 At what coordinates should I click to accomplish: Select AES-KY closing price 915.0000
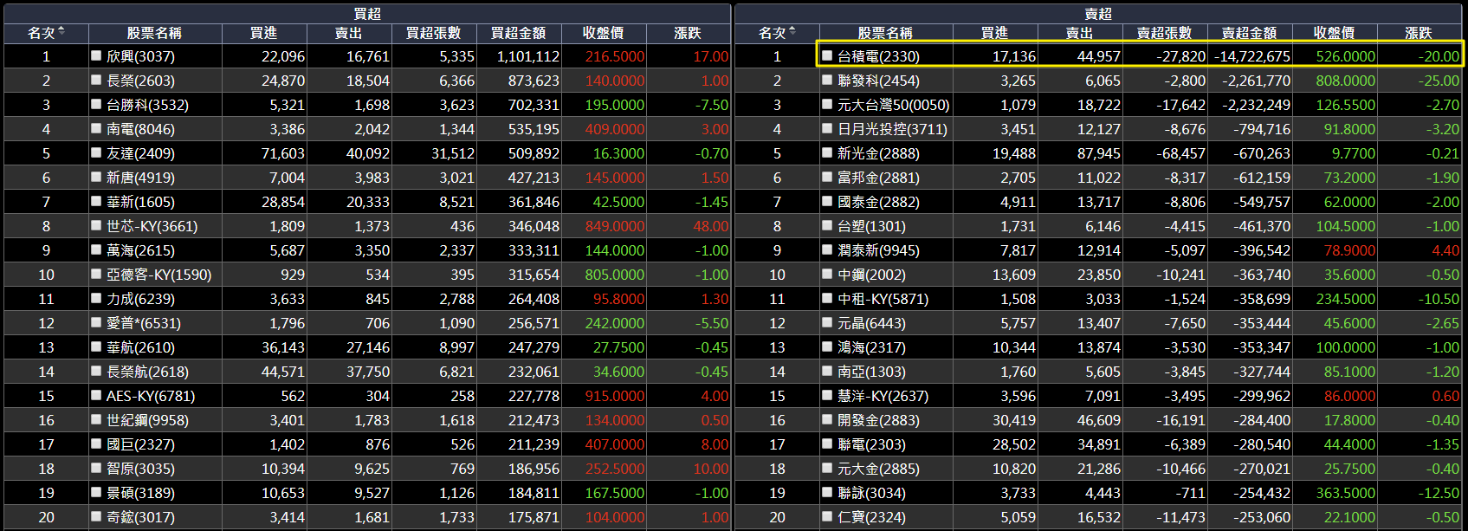(x=615, y=396)
